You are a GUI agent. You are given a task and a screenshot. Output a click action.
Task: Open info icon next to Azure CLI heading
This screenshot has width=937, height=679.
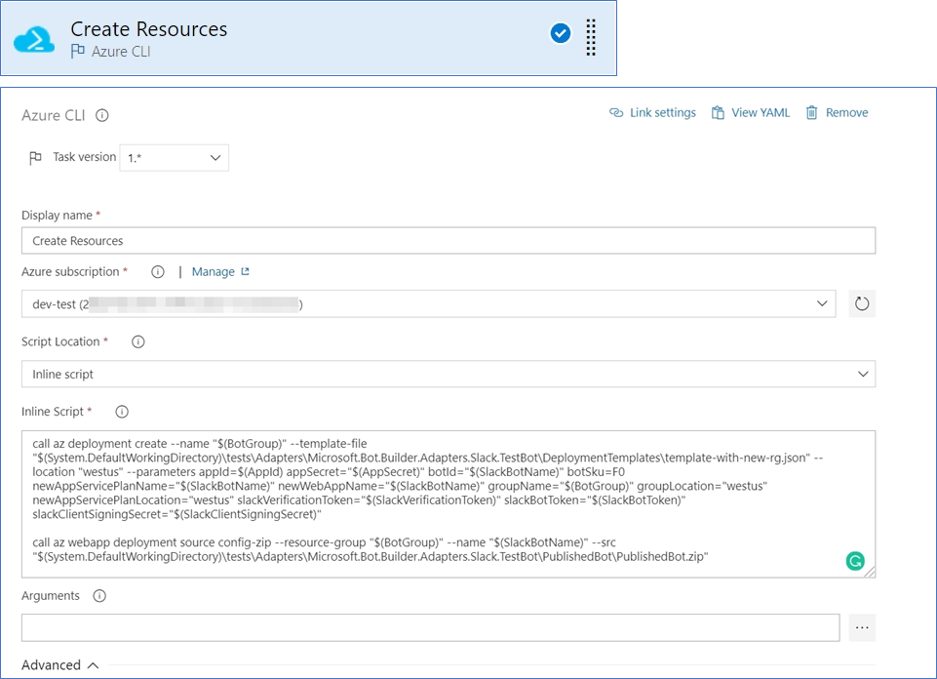coord(102,115)
